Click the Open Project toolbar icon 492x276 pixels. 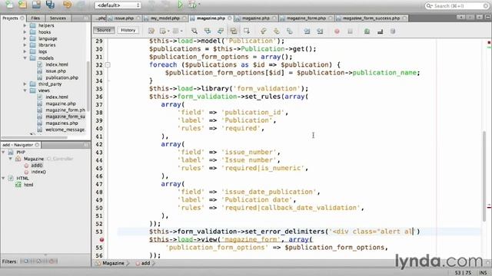pyautogui.click(x=36, y=5)
